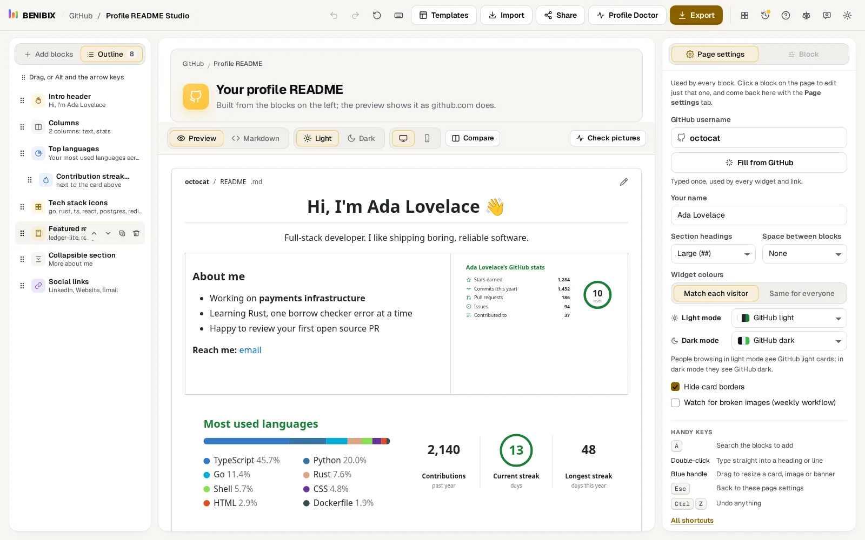Open the Light mode theme dropdown

point(789,318)
